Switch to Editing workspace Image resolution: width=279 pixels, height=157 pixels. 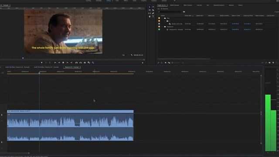click(109, 1)
